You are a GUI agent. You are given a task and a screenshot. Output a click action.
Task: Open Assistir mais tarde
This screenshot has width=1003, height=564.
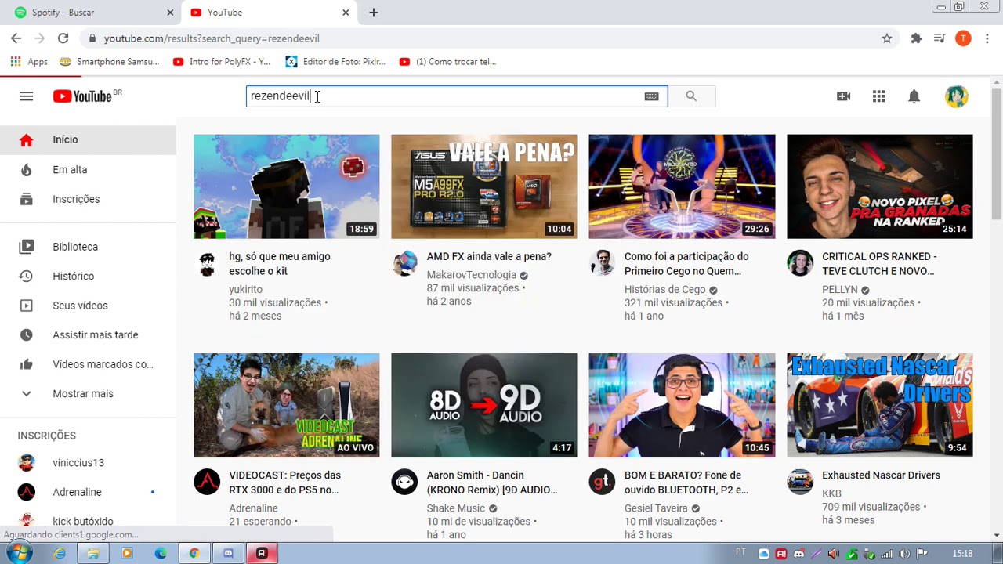[x=88, y=334]
